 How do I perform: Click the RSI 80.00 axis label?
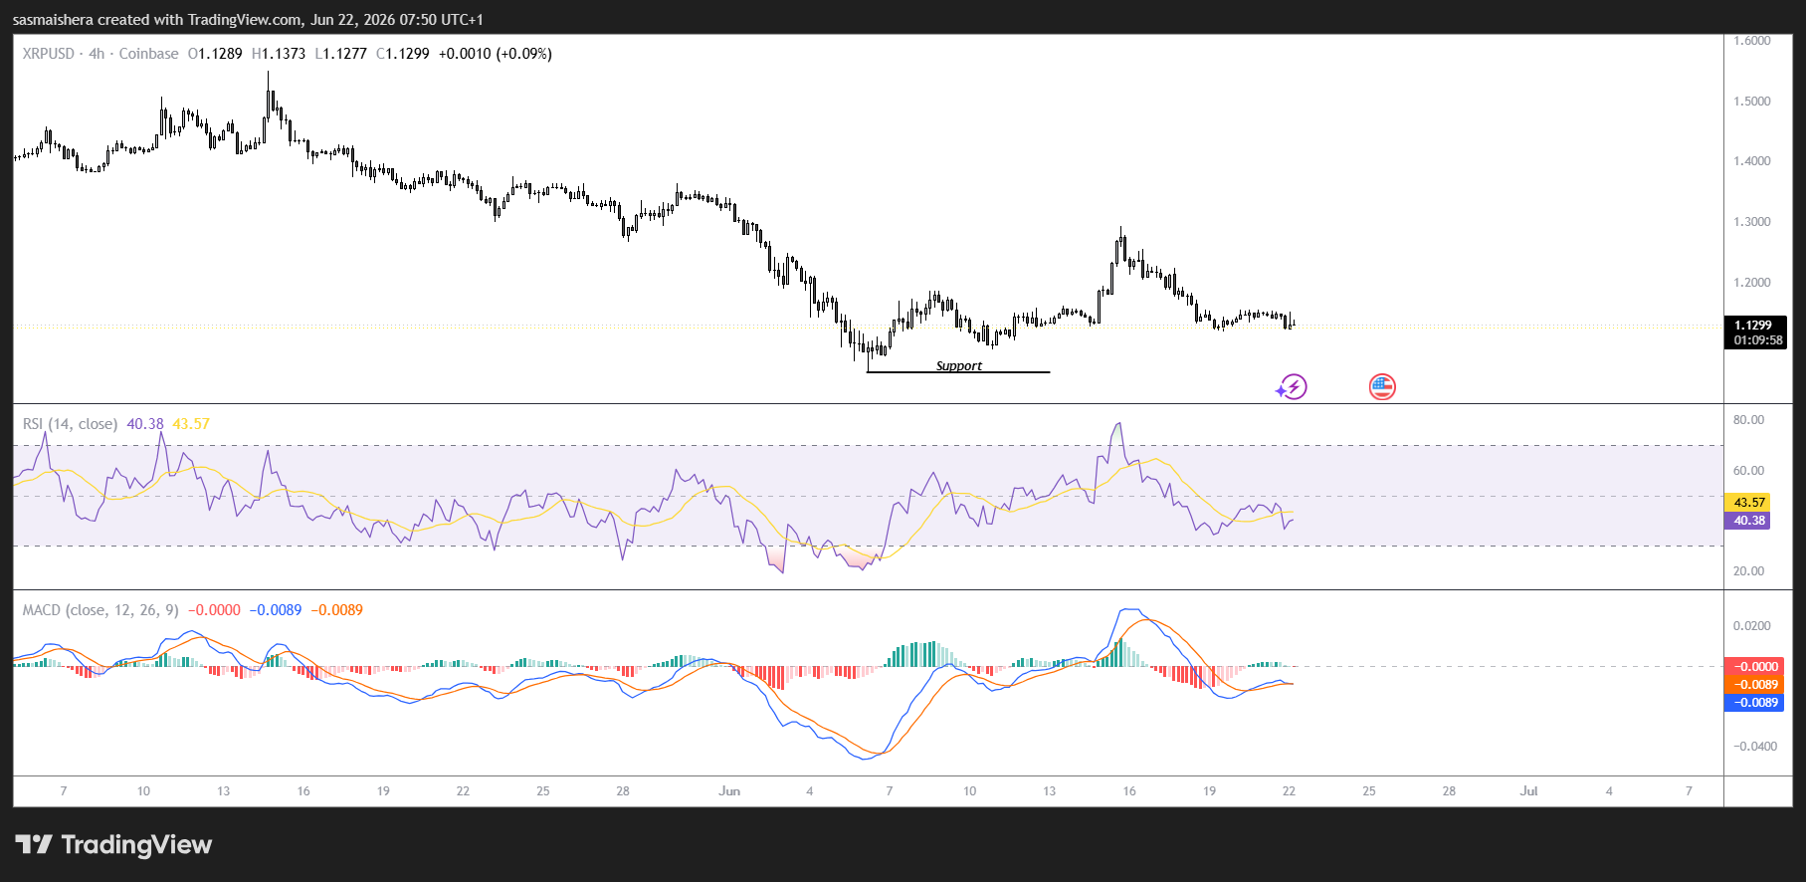[1748, 420]
